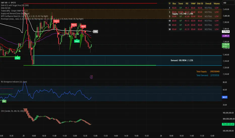Click the '30' timeframe cell in the panel
This screenshot has width=235, height=138.
pyautogui.click(x=169, y=29)
